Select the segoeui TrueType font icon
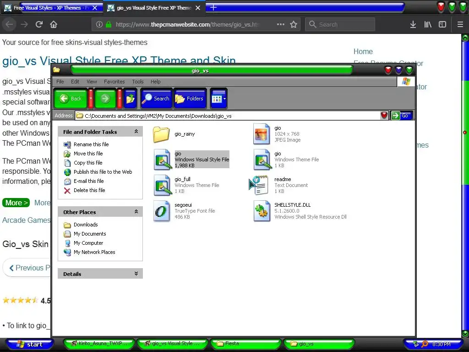The width and height of the screenshot is (469, 352). (162, 211)
